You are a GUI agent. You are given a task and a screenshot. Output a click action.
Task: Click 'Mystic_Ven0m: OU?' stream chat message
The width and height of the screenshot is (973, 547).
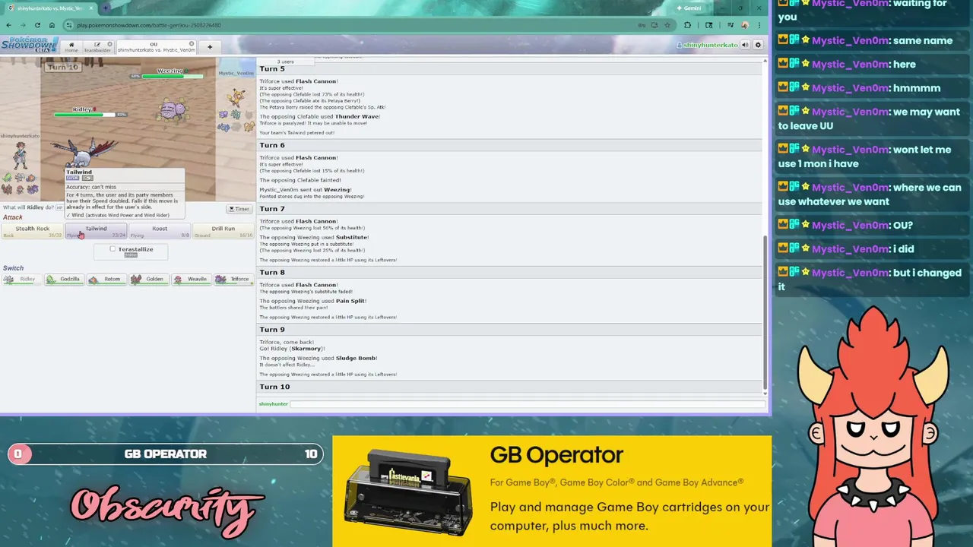(x=845, y=226)
